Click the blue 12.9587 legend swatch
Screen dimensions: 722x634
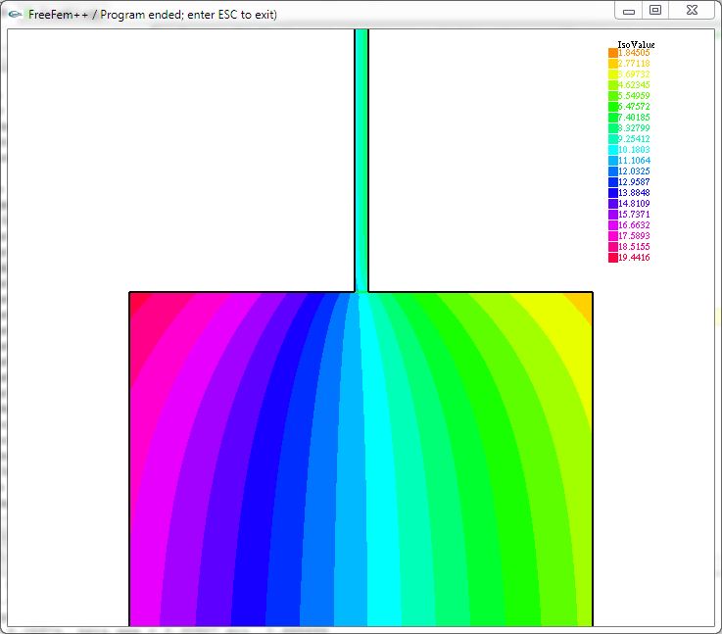point(613,182)
